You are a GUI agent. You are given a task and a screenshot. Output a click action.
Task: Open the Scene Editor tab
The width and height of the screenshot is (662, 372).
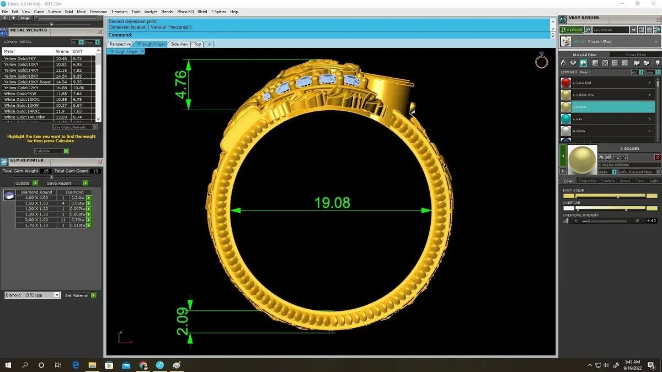pyautogui.click(x=636, y=55)
